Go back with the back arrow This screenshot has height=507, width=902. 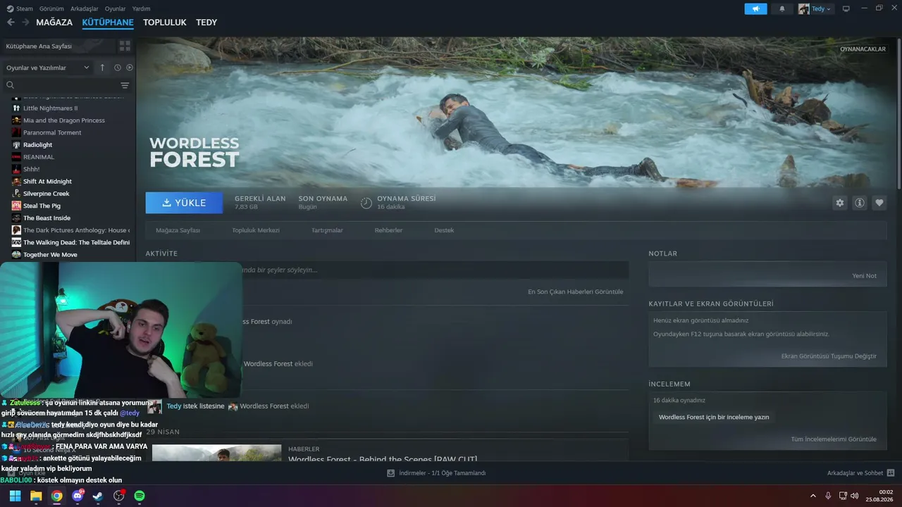pos(11,23)
